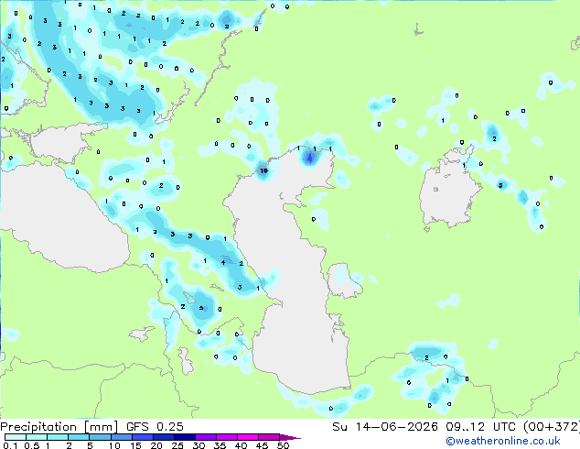The image size is (580, 449).
Task: Click the '35' legend scale label
Action: pyautogui.click(x=220, y=445)
